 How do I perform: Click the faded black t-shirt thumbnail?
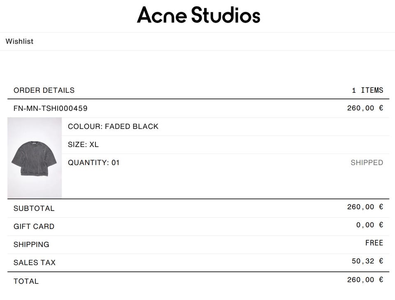35,158
